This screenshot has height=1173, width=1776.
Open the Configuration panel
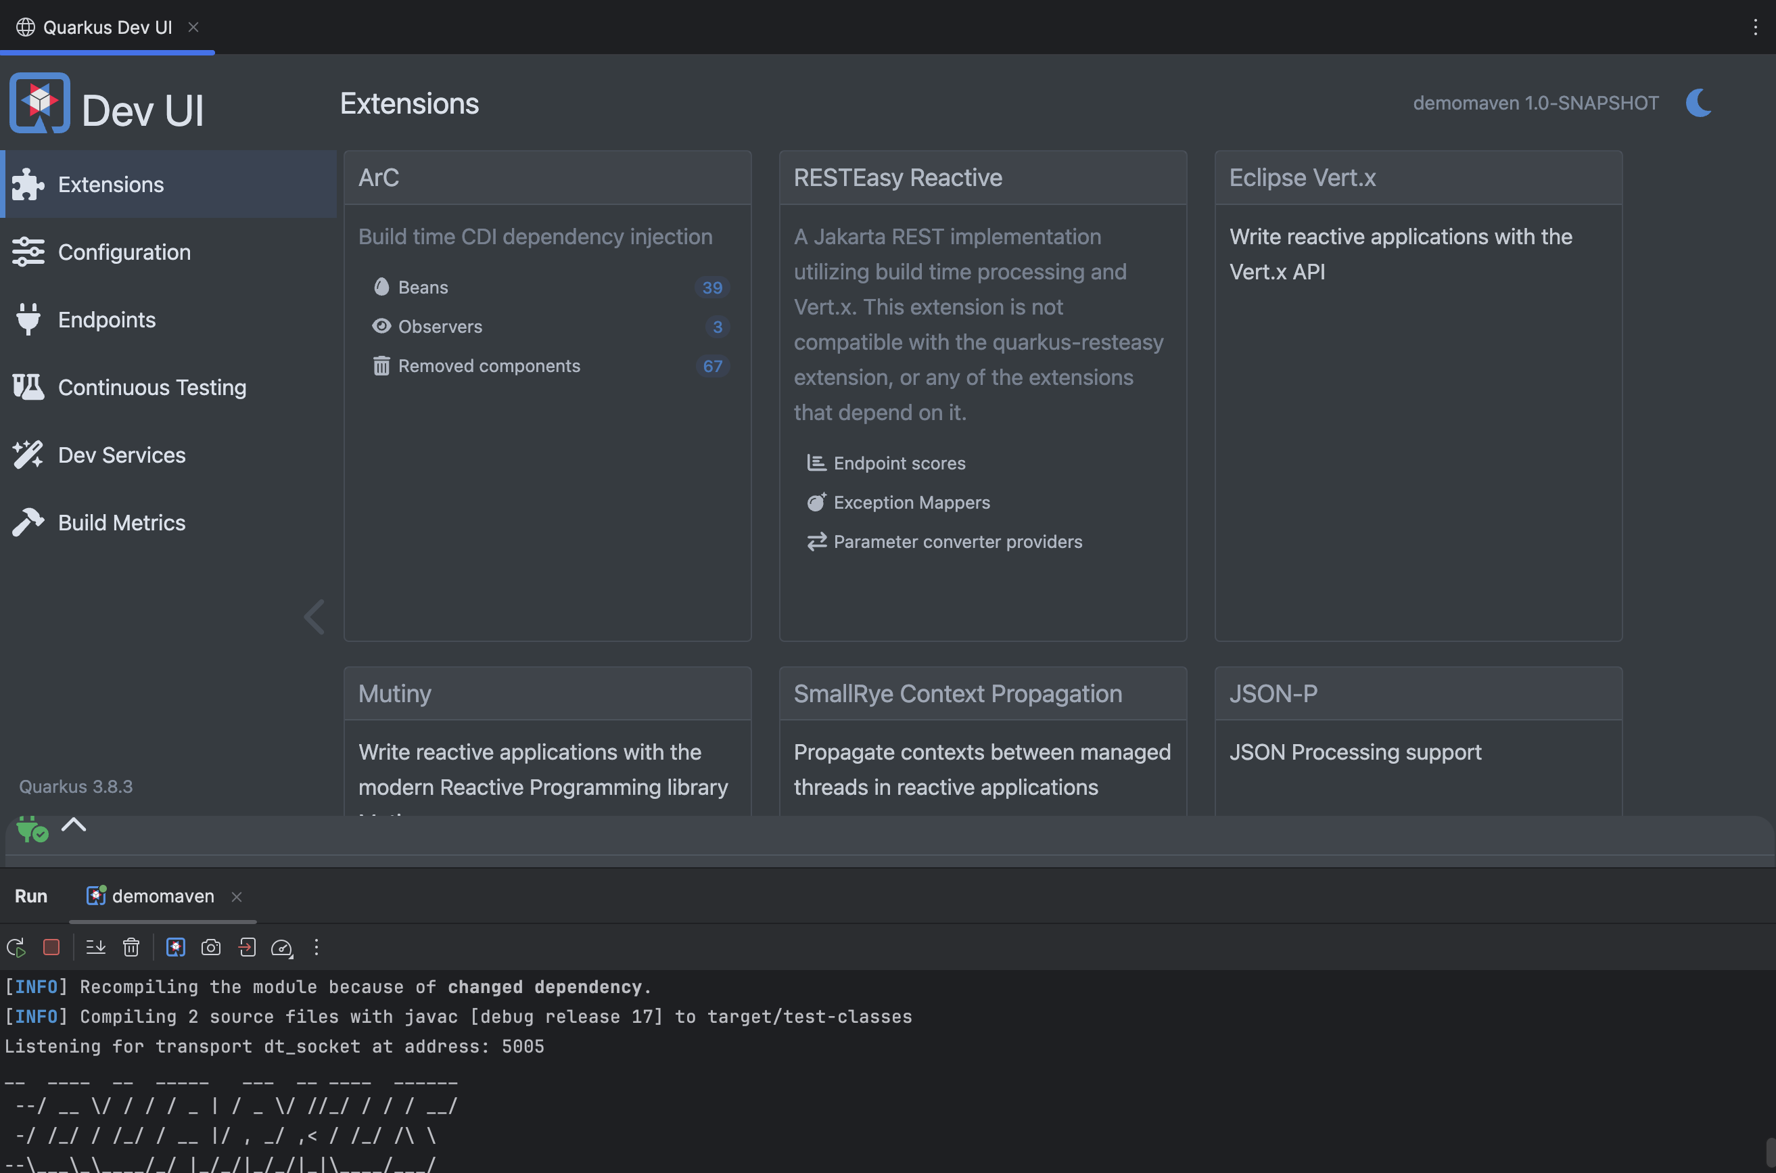[124, 252]
